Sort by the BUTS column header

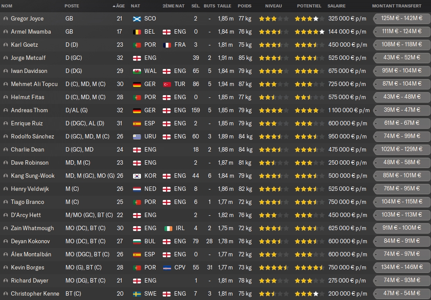tap(209, 6)
